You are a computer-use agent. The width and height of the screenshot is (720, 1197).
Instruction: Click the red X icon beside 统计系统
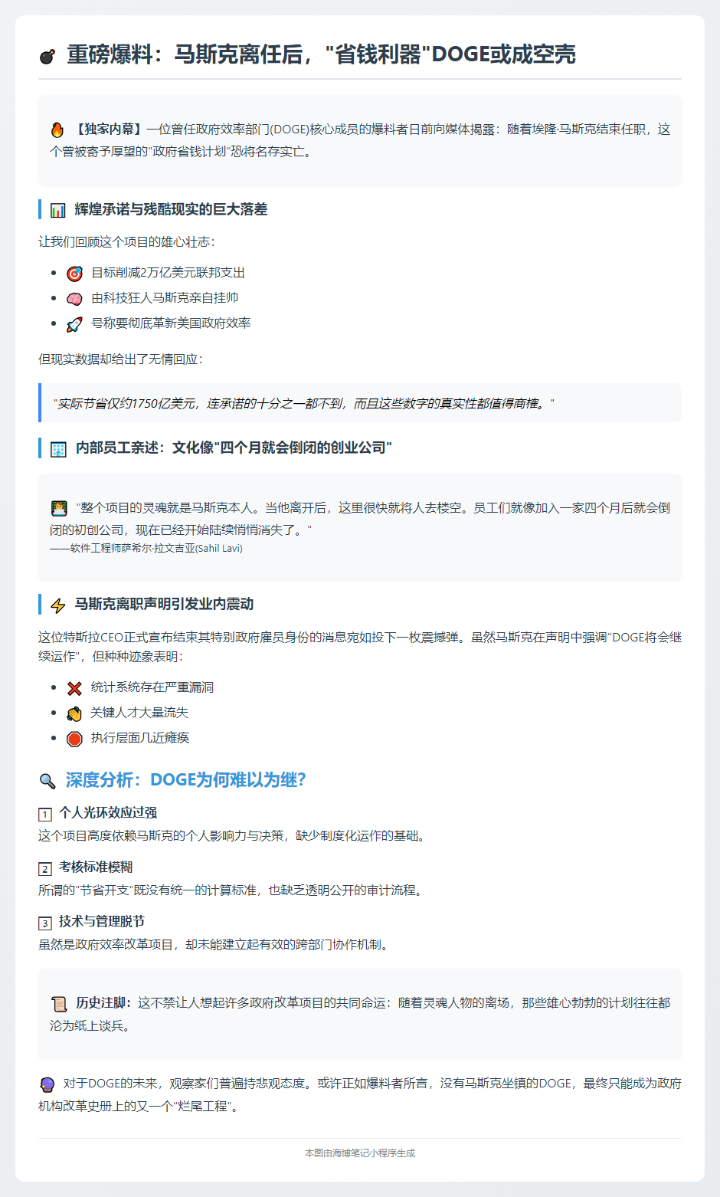click(x=74, y=688)
